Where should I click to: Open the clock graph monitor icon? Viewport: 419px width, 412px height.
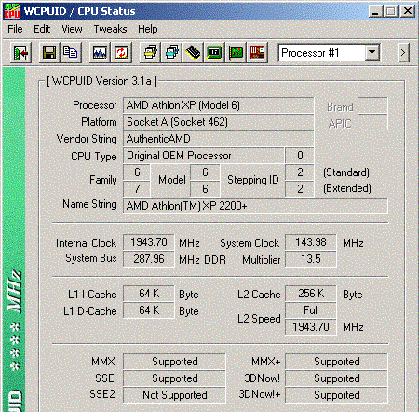[x=100, y=53]
